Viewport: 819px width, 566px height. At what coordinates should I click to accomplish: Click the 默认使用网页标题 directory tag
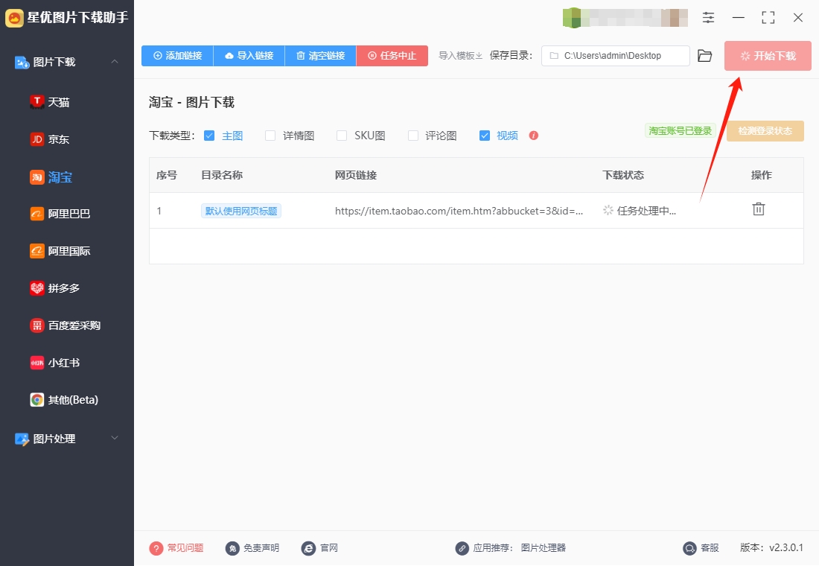coord(240,211)
